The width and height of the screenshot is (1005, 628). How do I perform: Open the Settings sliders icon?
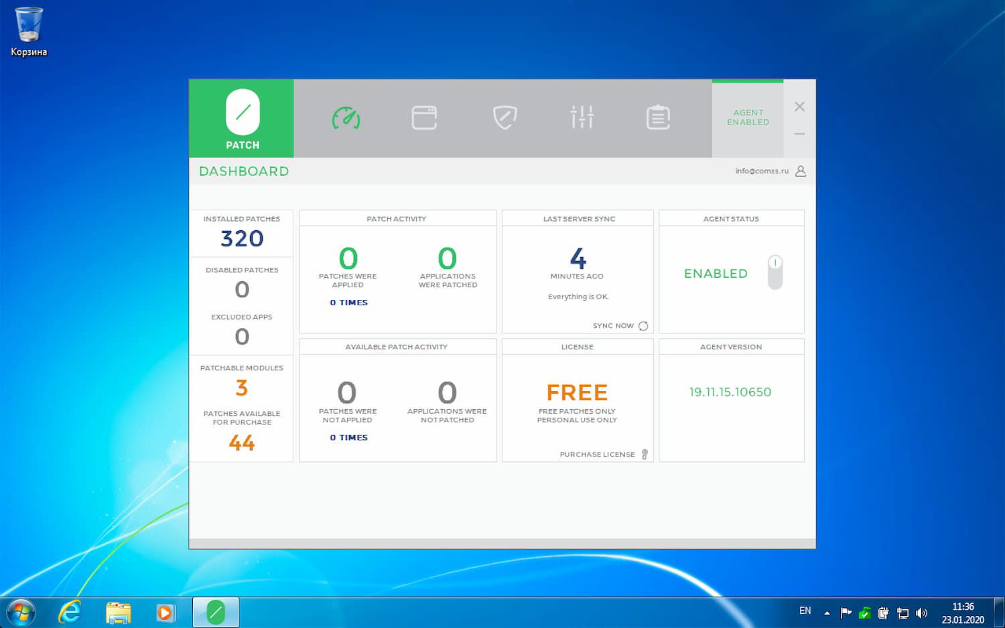[582, 117]
